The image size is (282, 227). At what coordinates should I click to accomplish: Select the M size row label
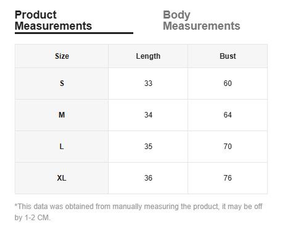pyautogui.click(x=62, y=115)
